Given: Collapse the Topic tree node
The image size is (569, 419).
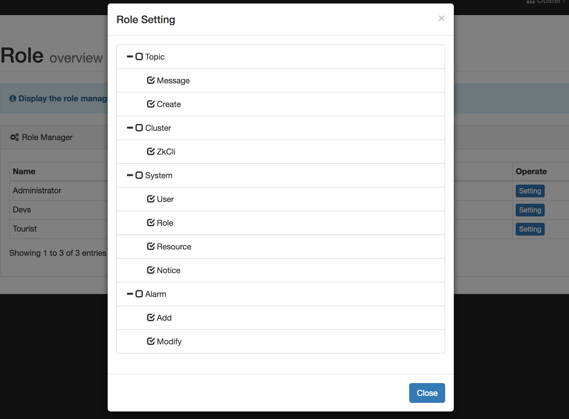Looking at the screenshot, I should 130,57.
